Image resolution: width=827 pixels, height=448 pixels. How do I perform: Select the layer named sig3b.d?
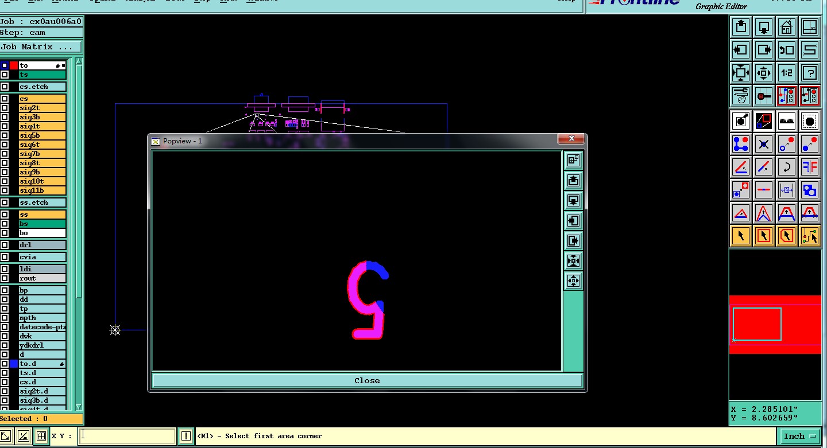coord(42,400)
